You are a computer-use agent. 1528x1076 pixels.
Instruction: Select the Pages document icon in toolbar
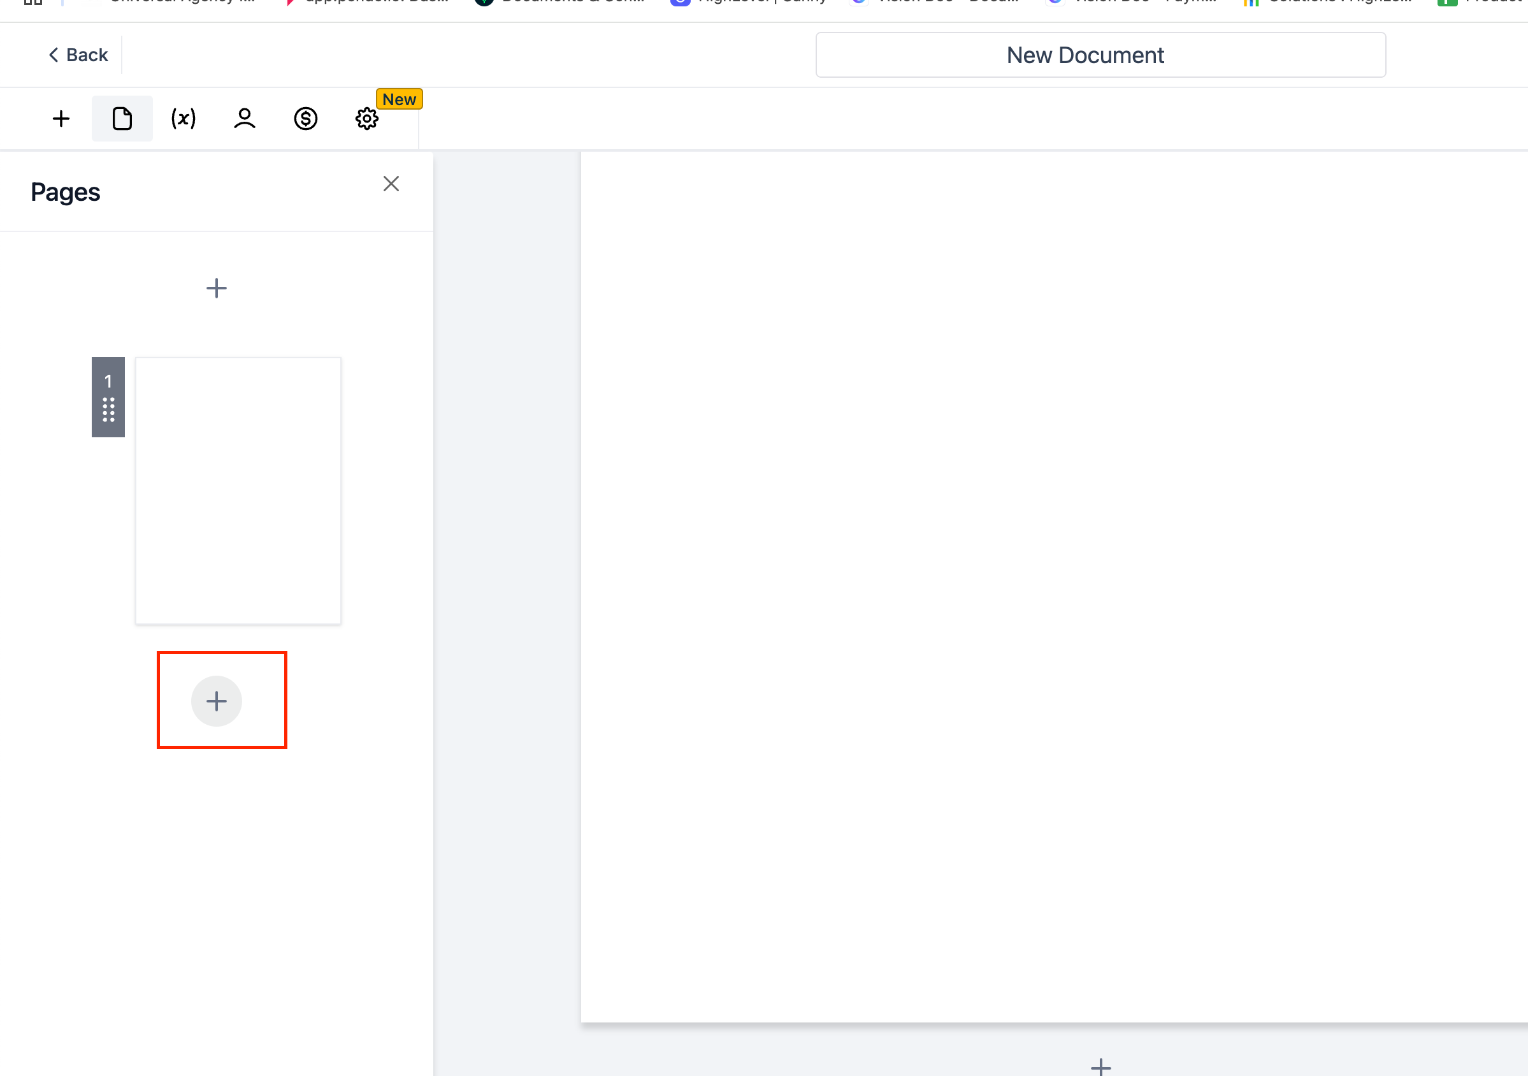point(122,119)
